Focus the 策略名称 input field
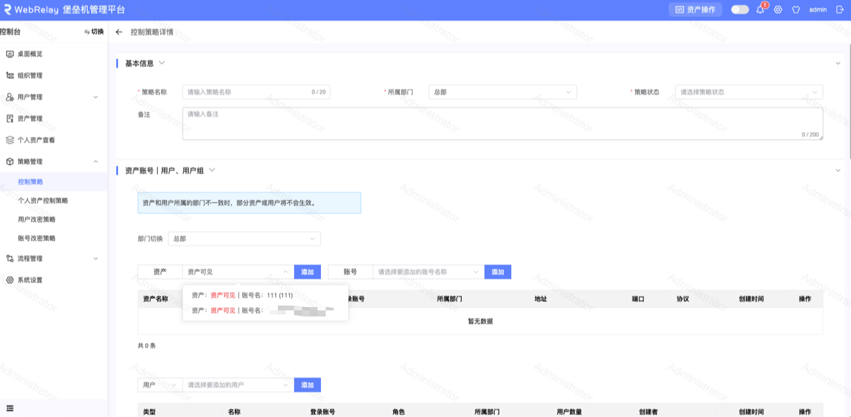This screenshot has height=417, width=851. [x=256, y=92]
